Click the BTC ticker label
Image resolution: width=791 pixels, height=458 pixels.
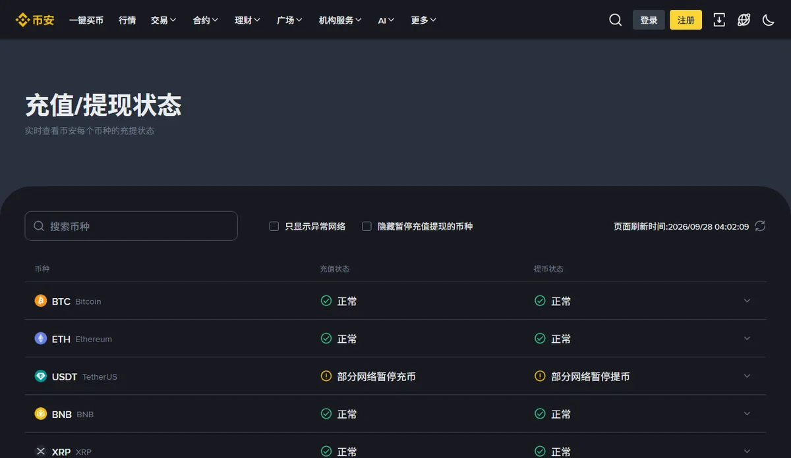tap(61, 301)
